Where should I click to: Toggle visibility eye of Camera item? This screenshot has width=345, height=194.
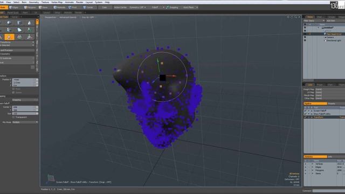coord(305,37)
